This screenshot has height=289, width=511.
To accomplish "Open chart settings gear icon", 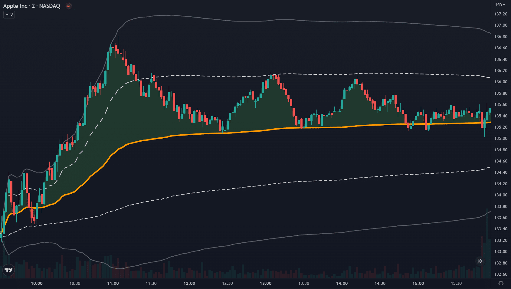I will click(501, 283).
